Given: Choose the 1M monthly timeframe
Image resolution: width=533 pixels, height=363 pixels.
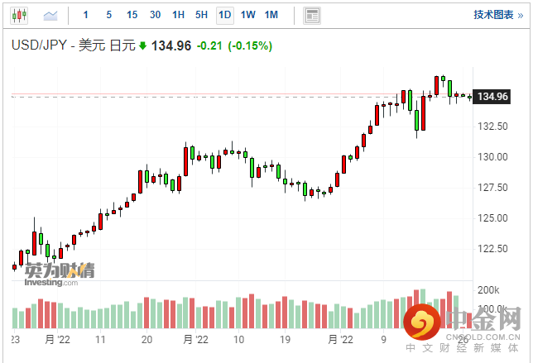Looking at the screenshot, I should pyautogui.click(x=271, y=15).
